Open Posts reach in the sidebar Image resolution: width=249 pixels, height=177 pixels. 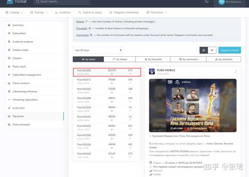click(35, 66)
